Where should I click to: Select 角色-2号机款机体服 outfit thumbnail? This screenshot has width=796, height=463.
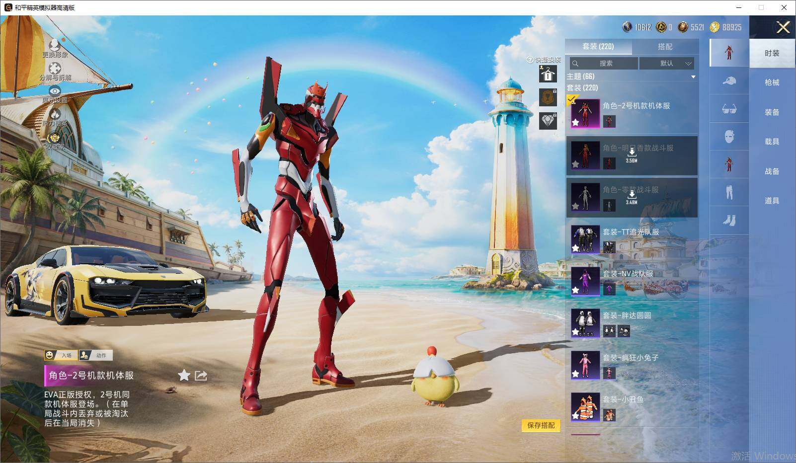tap(585, 113)
